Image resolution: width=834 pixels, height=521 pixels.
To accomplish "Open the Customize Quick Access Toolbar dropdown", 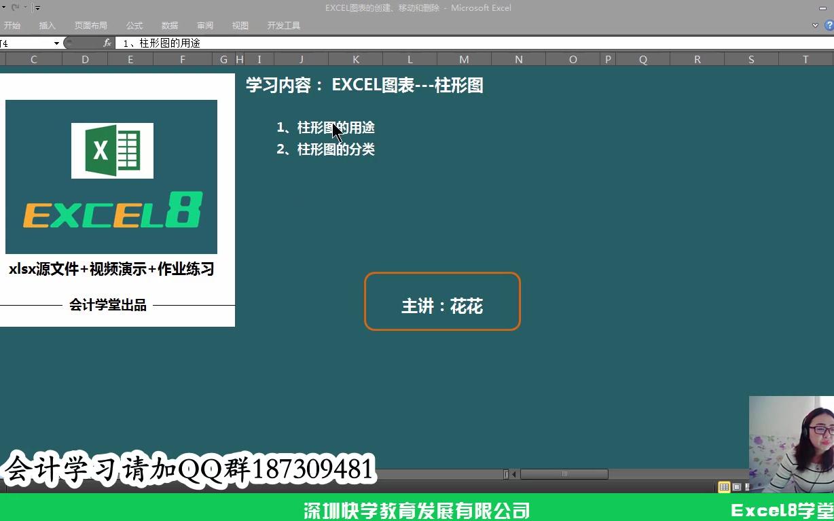I will [x=38, y=7].
